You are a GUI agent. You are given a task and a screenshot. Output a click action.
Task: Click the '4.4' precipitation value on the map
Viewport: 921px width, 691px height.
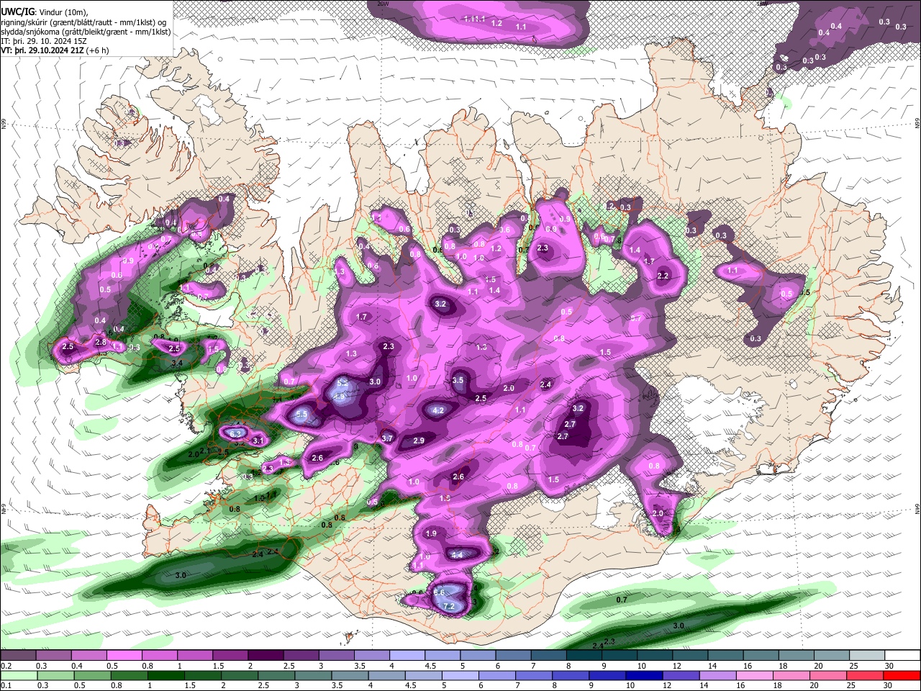tap(457, 555)
